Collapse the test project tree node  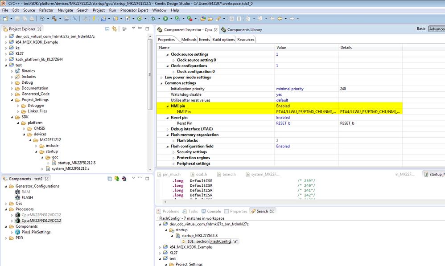6,65
